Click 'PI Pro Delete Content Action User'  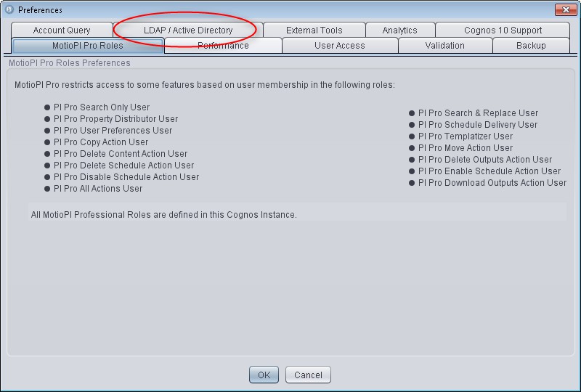click(x=121, y=154)
